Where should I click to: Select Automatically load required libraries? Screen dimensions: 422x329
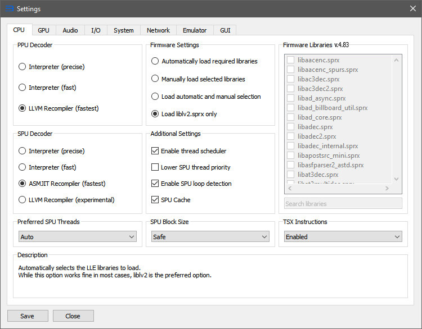click(x=204, y=61)
